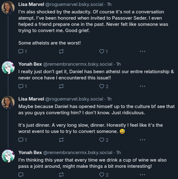Reply to Yonah's cup of wine post
This screenshot has width=178, height=179.
21,175
